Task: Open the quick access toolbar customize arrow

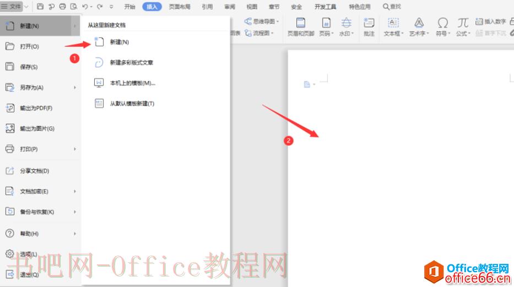Action: pyautogui.click(x=111, y=7)
